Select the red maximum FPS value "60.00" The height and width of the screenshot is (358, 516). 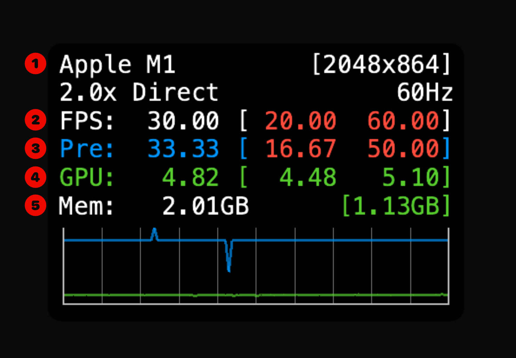403,121
